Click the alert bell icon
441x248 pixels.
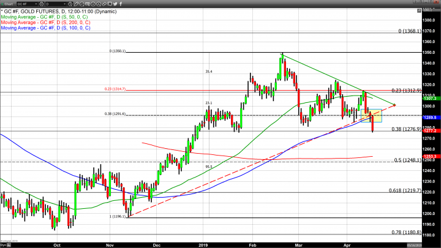coord(99,4)
